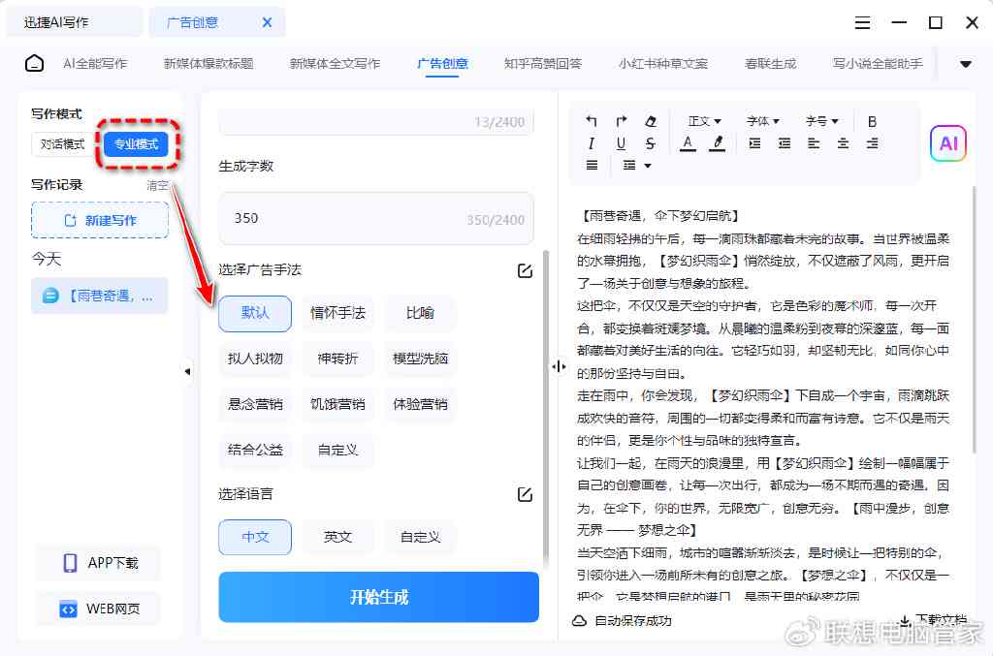Align text to the right
The height and width of the screenshot is (656, 993).
point(872,143)
